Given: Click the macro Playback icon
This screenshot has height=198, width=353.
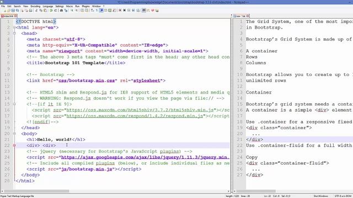Looking at the screenshot, I should (129, 10).
